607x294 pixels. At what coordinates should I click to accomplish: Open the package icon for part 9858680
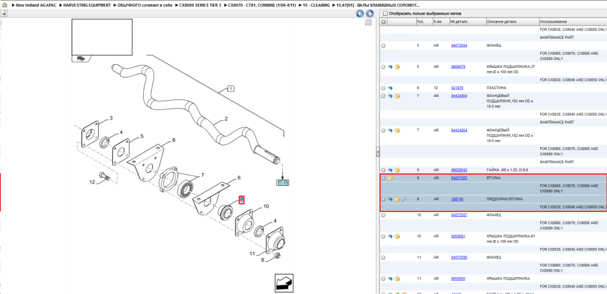(x=397, y=278)
